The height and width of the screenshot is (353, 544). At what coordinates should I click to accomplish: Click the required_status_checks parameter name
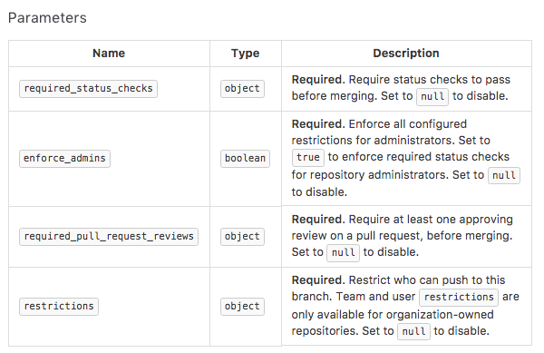click(x=88, y=89)
